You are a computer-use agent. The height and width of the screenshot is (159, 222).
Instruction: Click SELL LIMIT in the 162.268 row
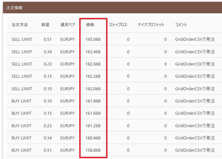[22, 76]
